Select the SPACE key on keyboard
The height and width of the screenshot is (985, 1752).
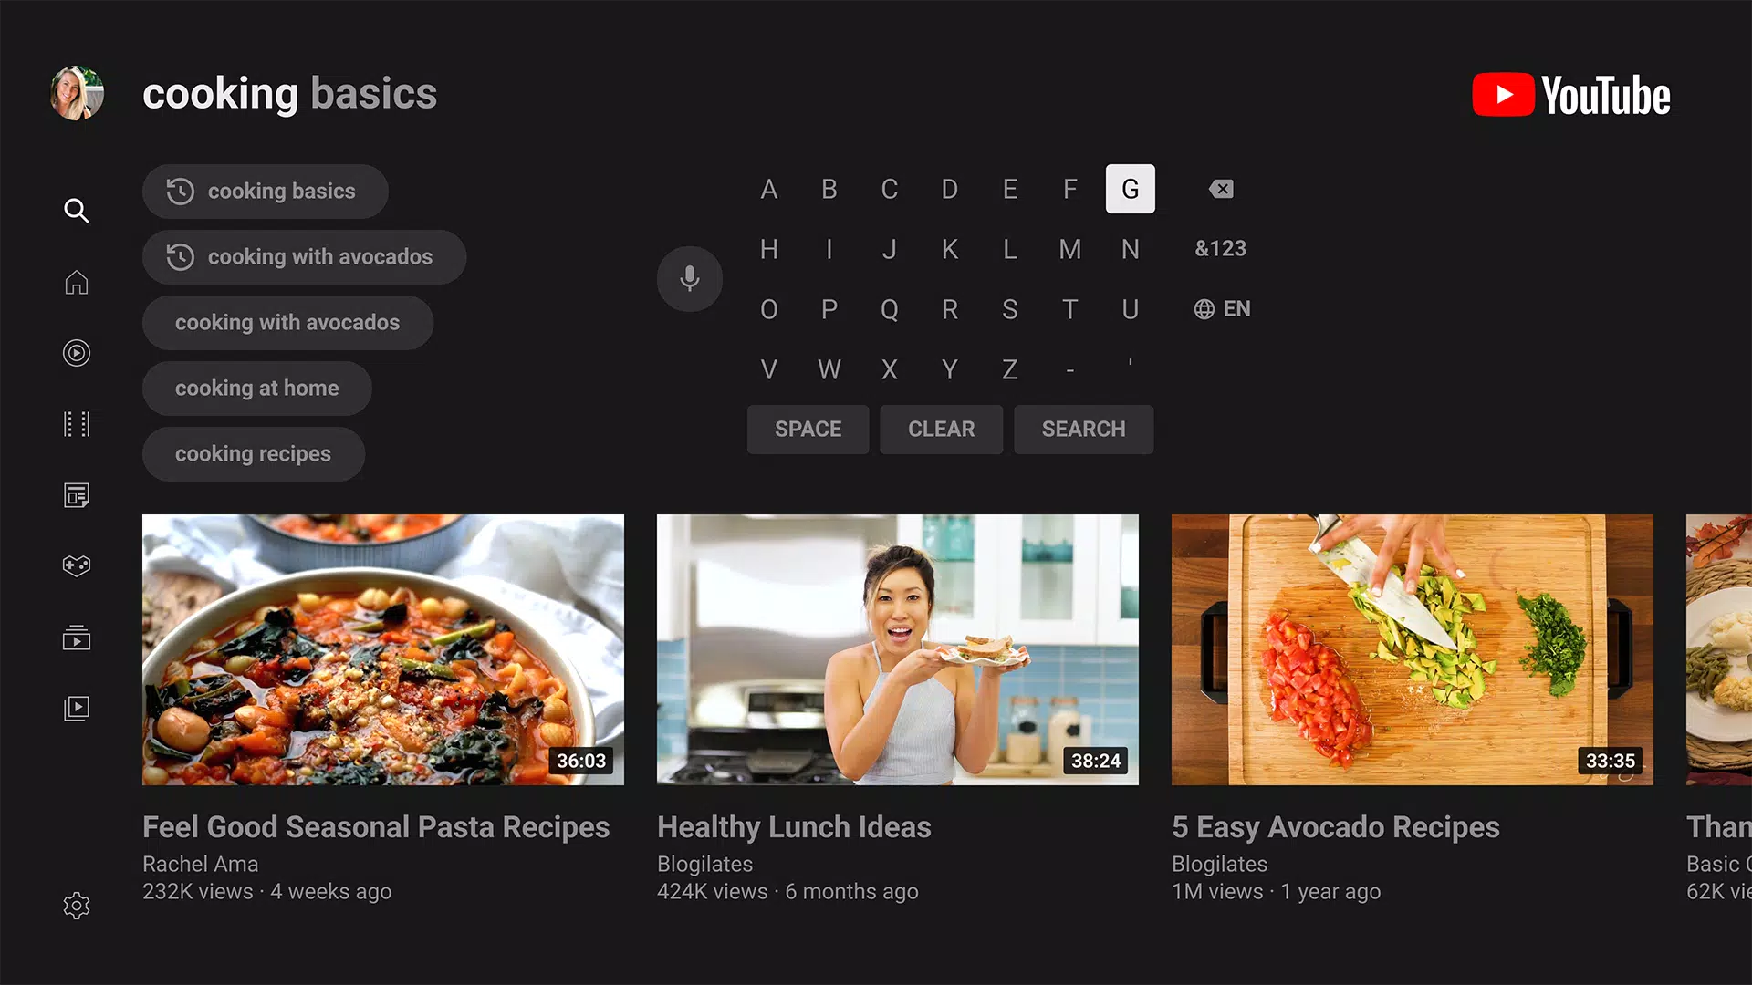(808, 428)
